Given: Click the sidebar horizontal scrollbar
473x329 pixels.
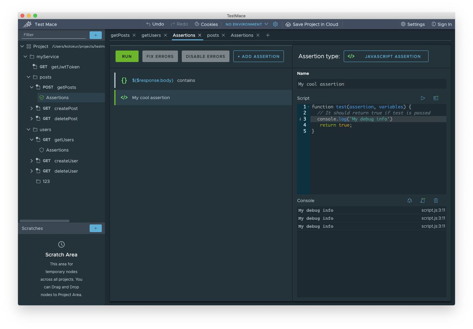Looking at the screenshot, I should click(44, 221).
